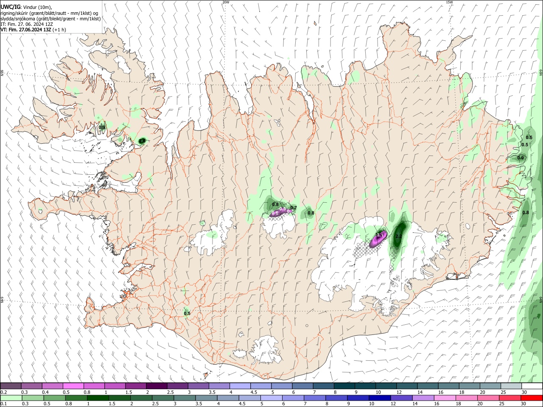Click the Mýrdalsjökull glacier near the south coast
Screen dimensions: 543x407
[x=266, y=350]
